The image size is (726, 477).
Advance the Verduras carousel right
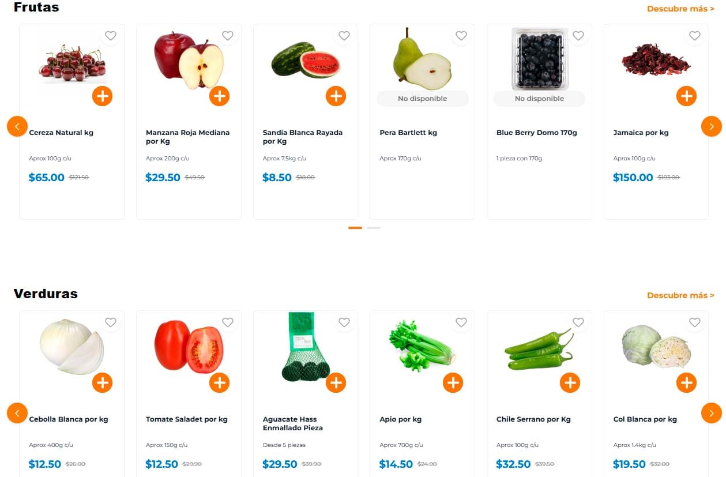pyautogui.click(x=711, y=413)
